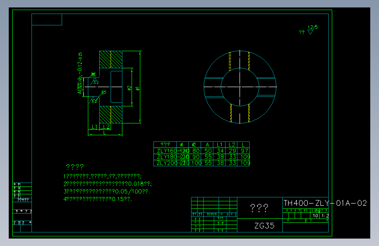Click the 33 value in ZLY180 row

point(233,157)
